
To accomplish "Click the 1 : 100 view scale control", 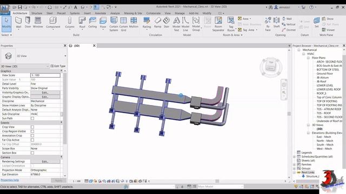I will tap(77, 181).
